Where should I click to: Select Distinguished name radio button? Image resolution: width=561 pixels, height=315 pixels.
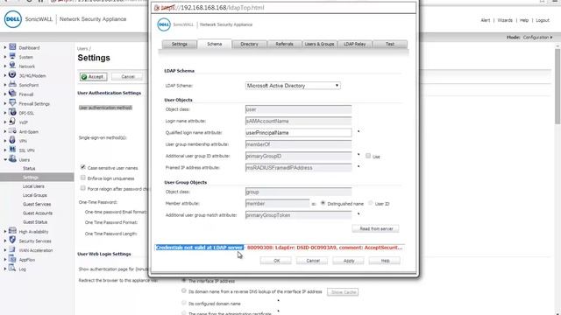323,203
